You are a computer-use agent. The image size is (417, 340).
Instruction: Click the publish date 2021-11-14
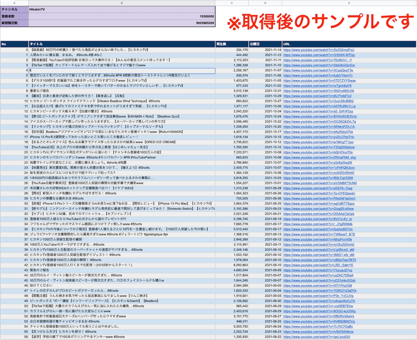(x=273, y=50)
